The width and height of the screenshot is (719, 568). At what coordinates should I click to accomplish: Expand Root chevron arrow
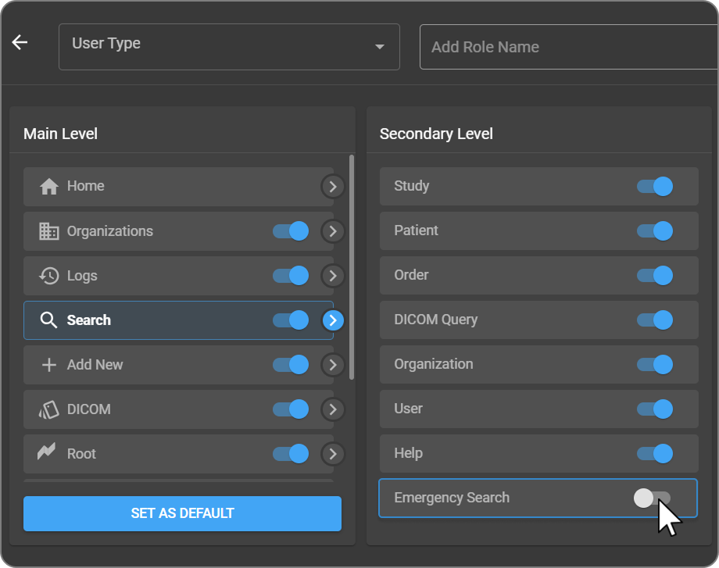point(333,453)
